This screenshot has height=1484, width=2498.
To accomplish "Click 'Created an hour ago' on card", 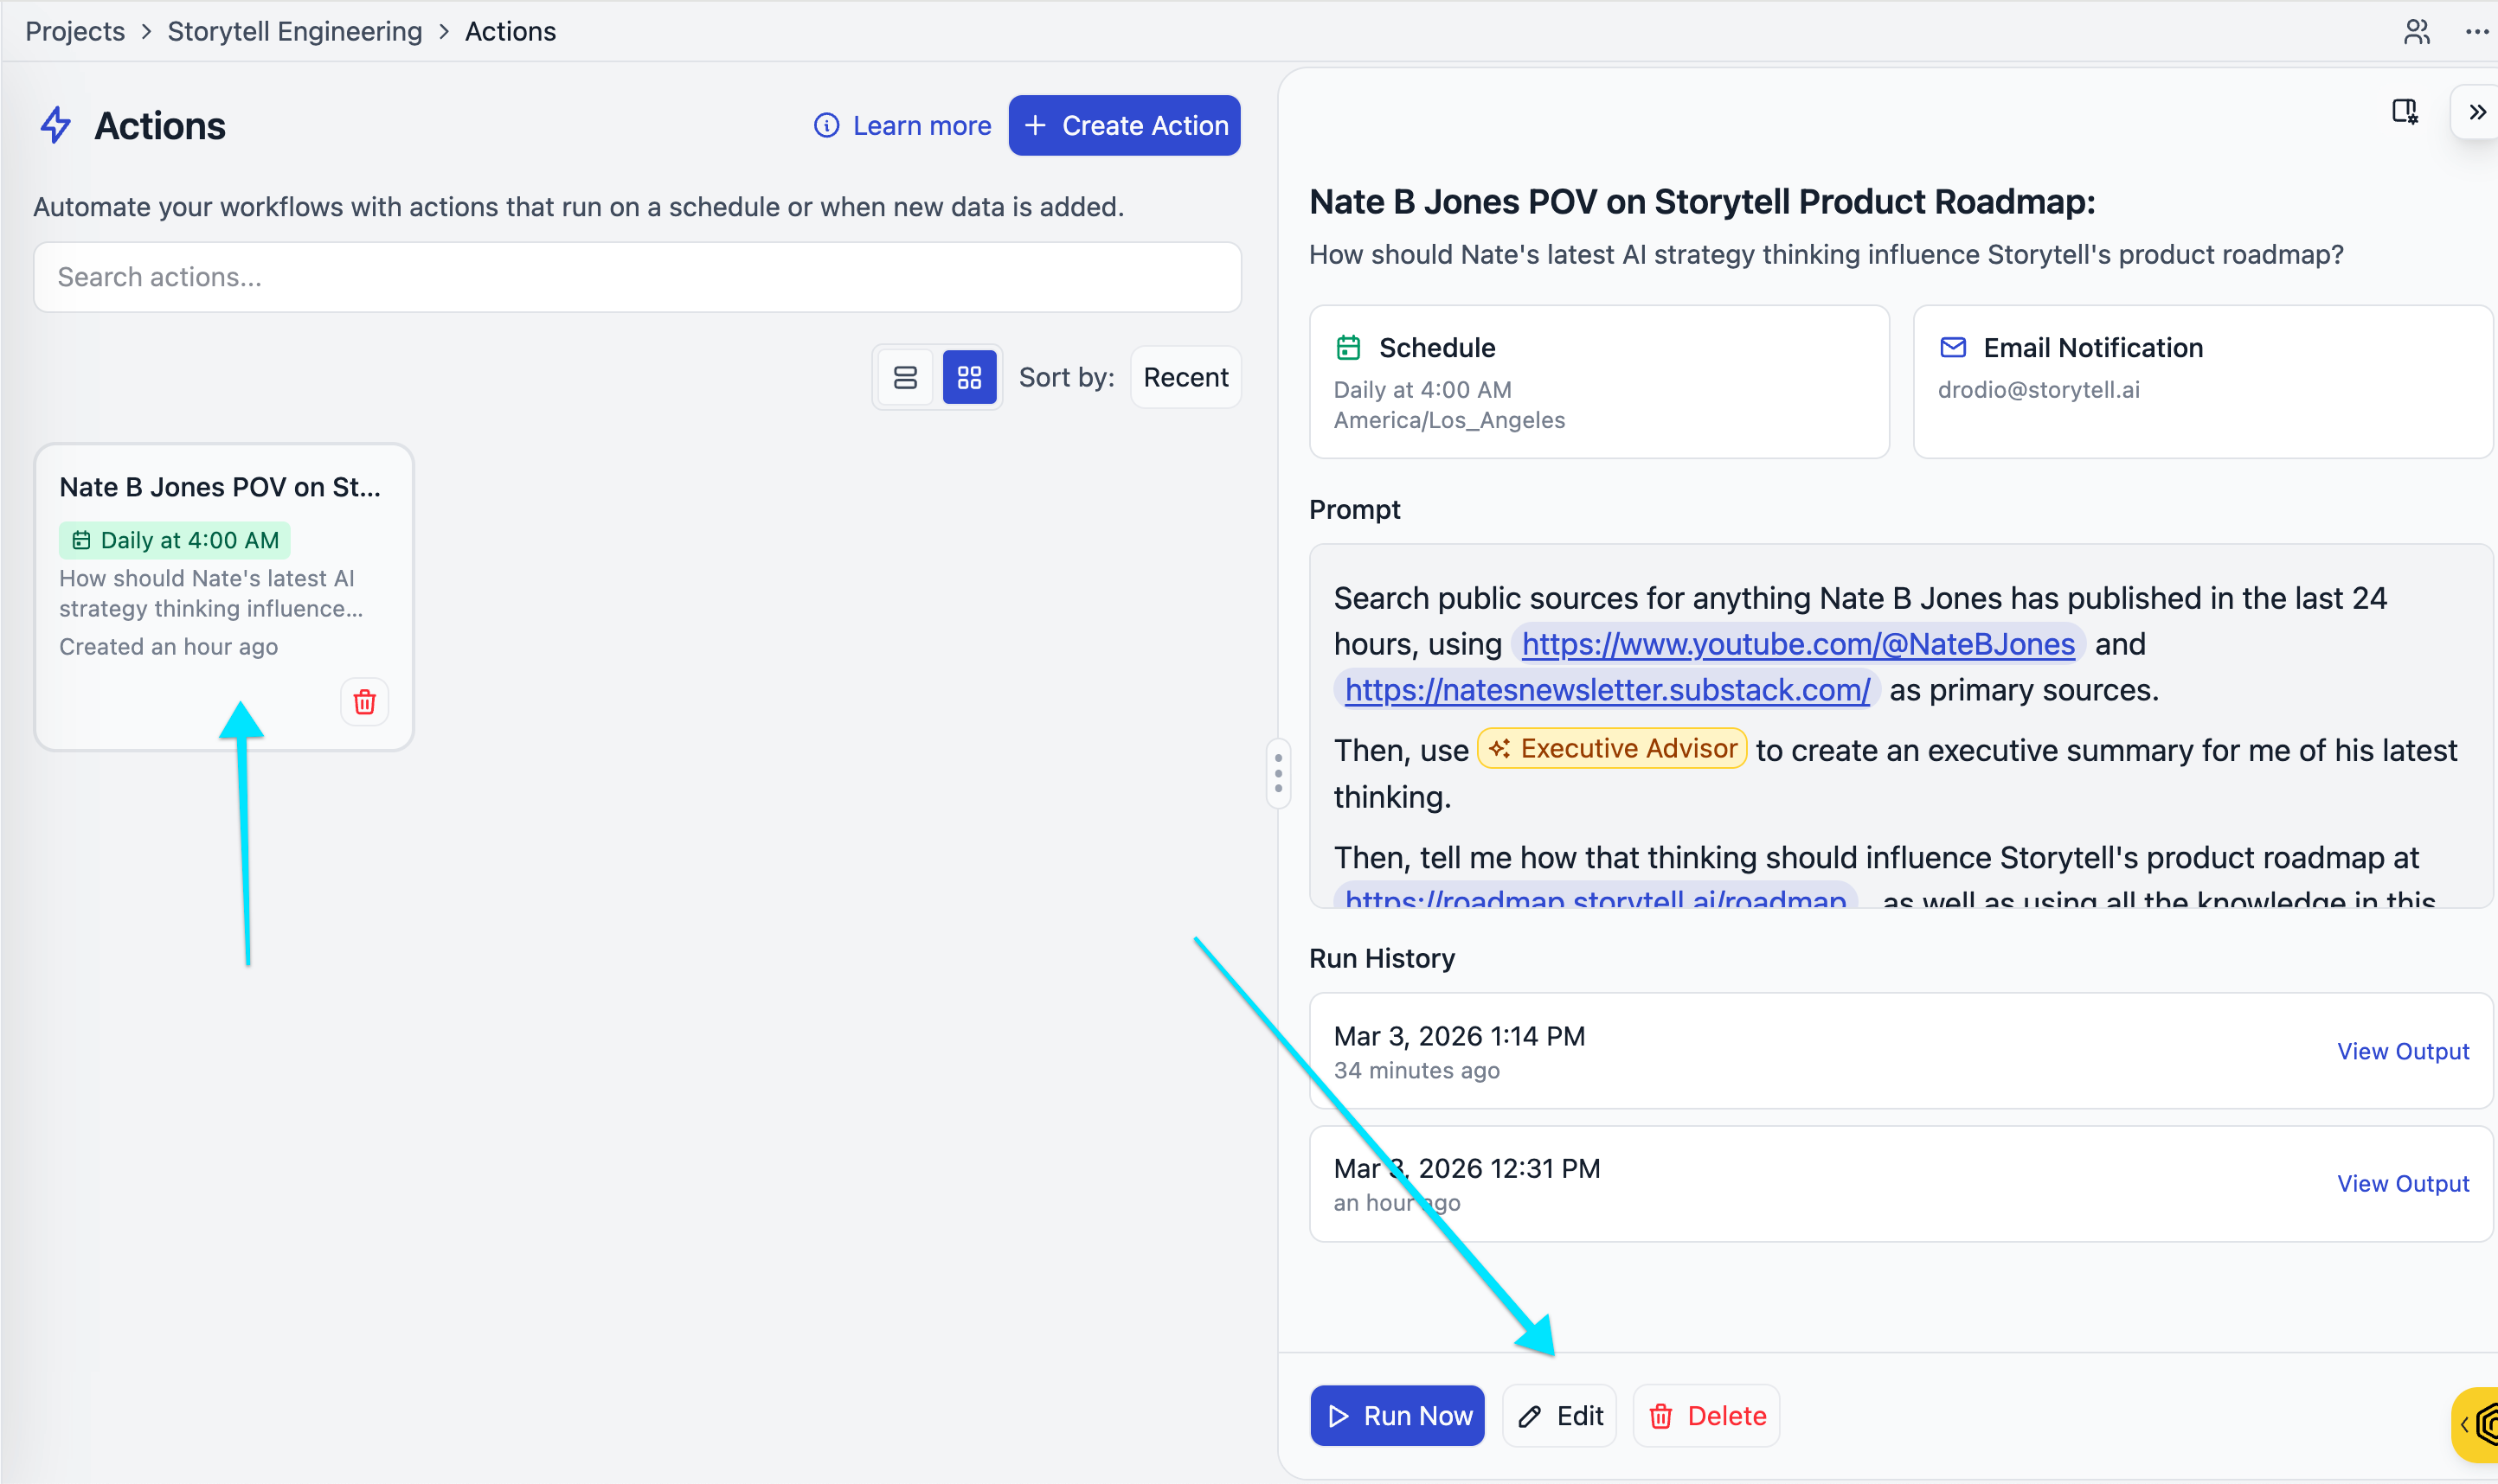I will pos(168,647).
